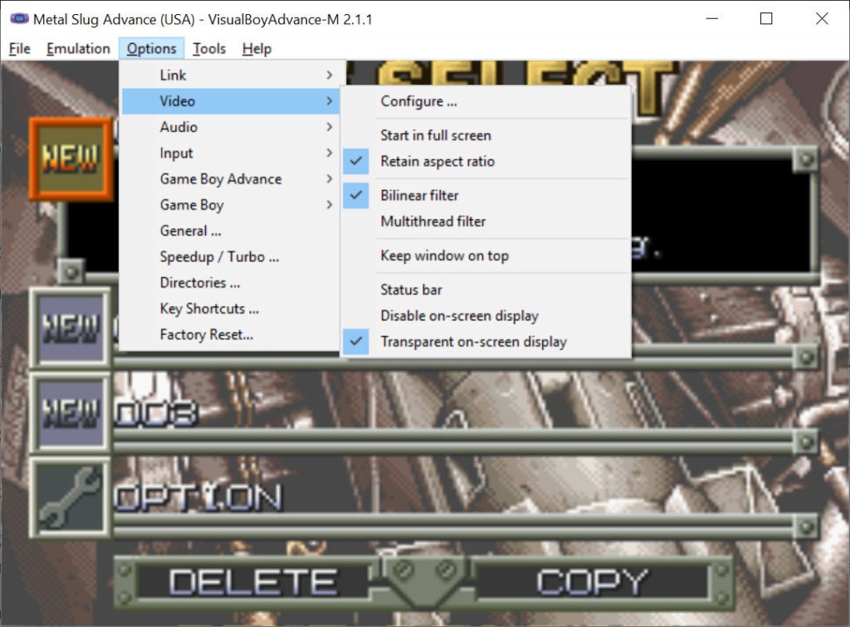Open the wrench OPTION icon
The image size is (850, 627).
pyautogui.click(x=71, y=497)
